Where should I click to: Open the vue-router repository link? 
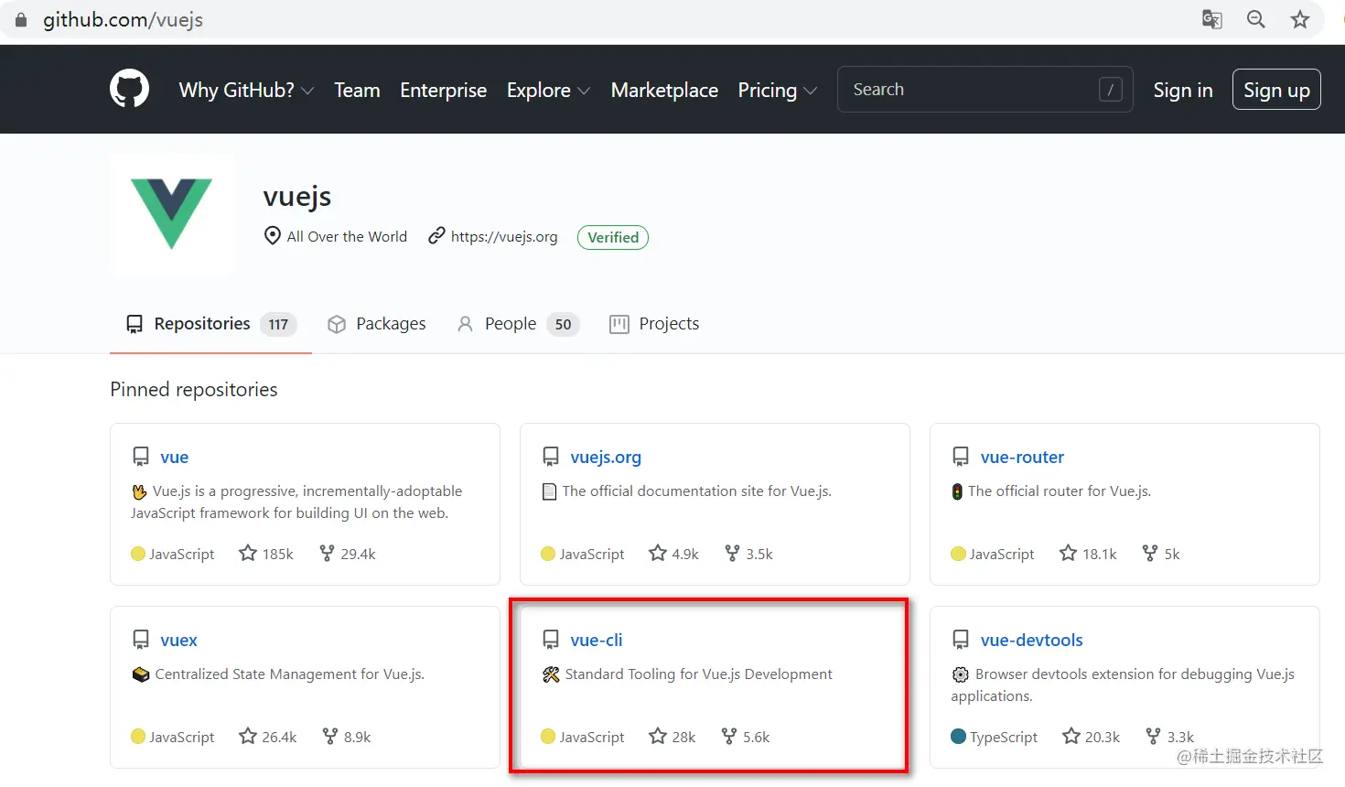click(1022, 457)
